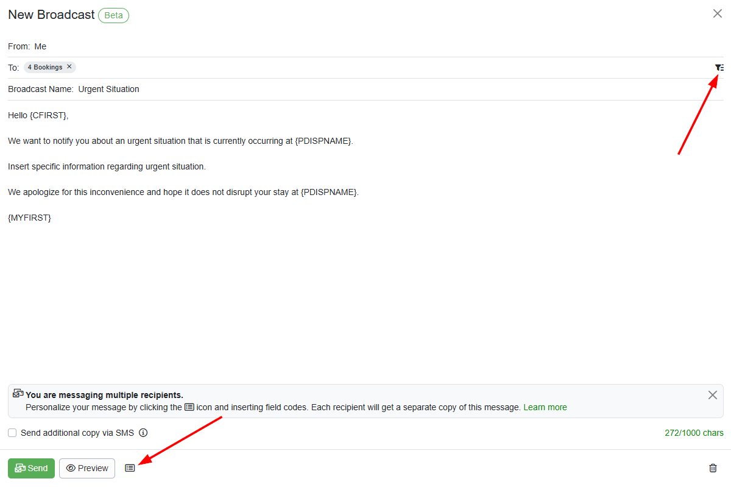Remove the 4 Bookings recipient tag

[x=69, y=67]
